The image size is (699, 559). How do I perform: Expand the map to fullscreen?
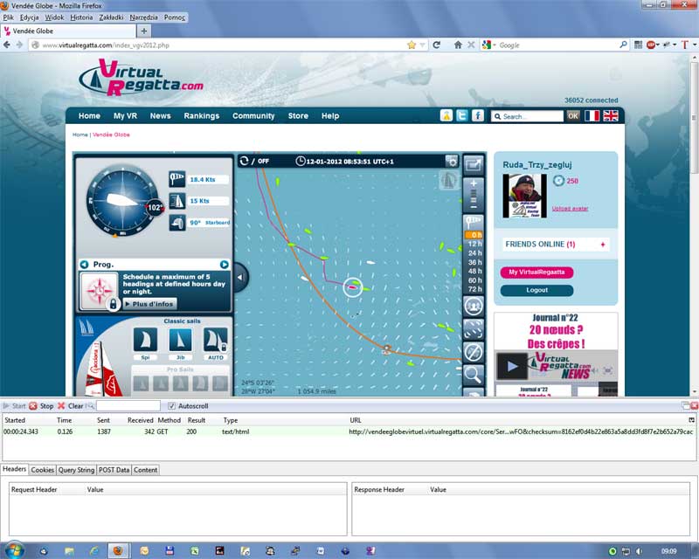[474, 165]
